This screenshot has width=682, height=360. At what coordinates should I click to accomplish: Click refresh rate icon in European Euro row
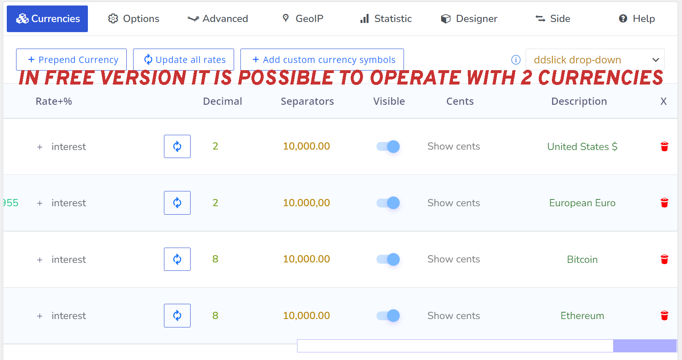pos(177,203)
